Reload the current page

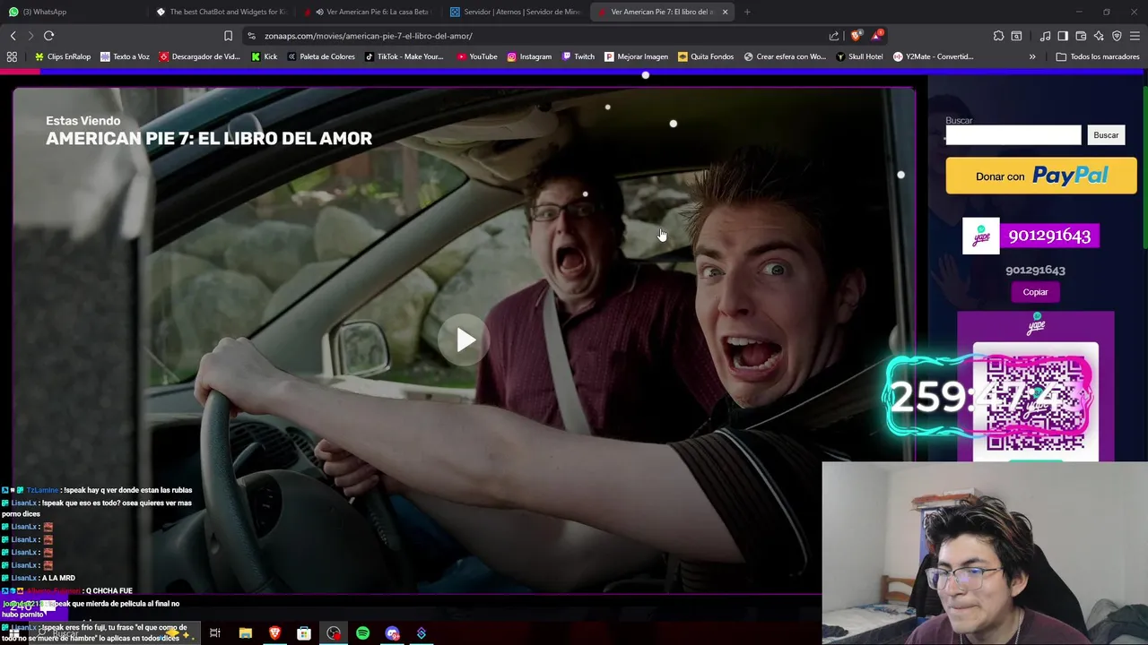click(x=49, y=36)
